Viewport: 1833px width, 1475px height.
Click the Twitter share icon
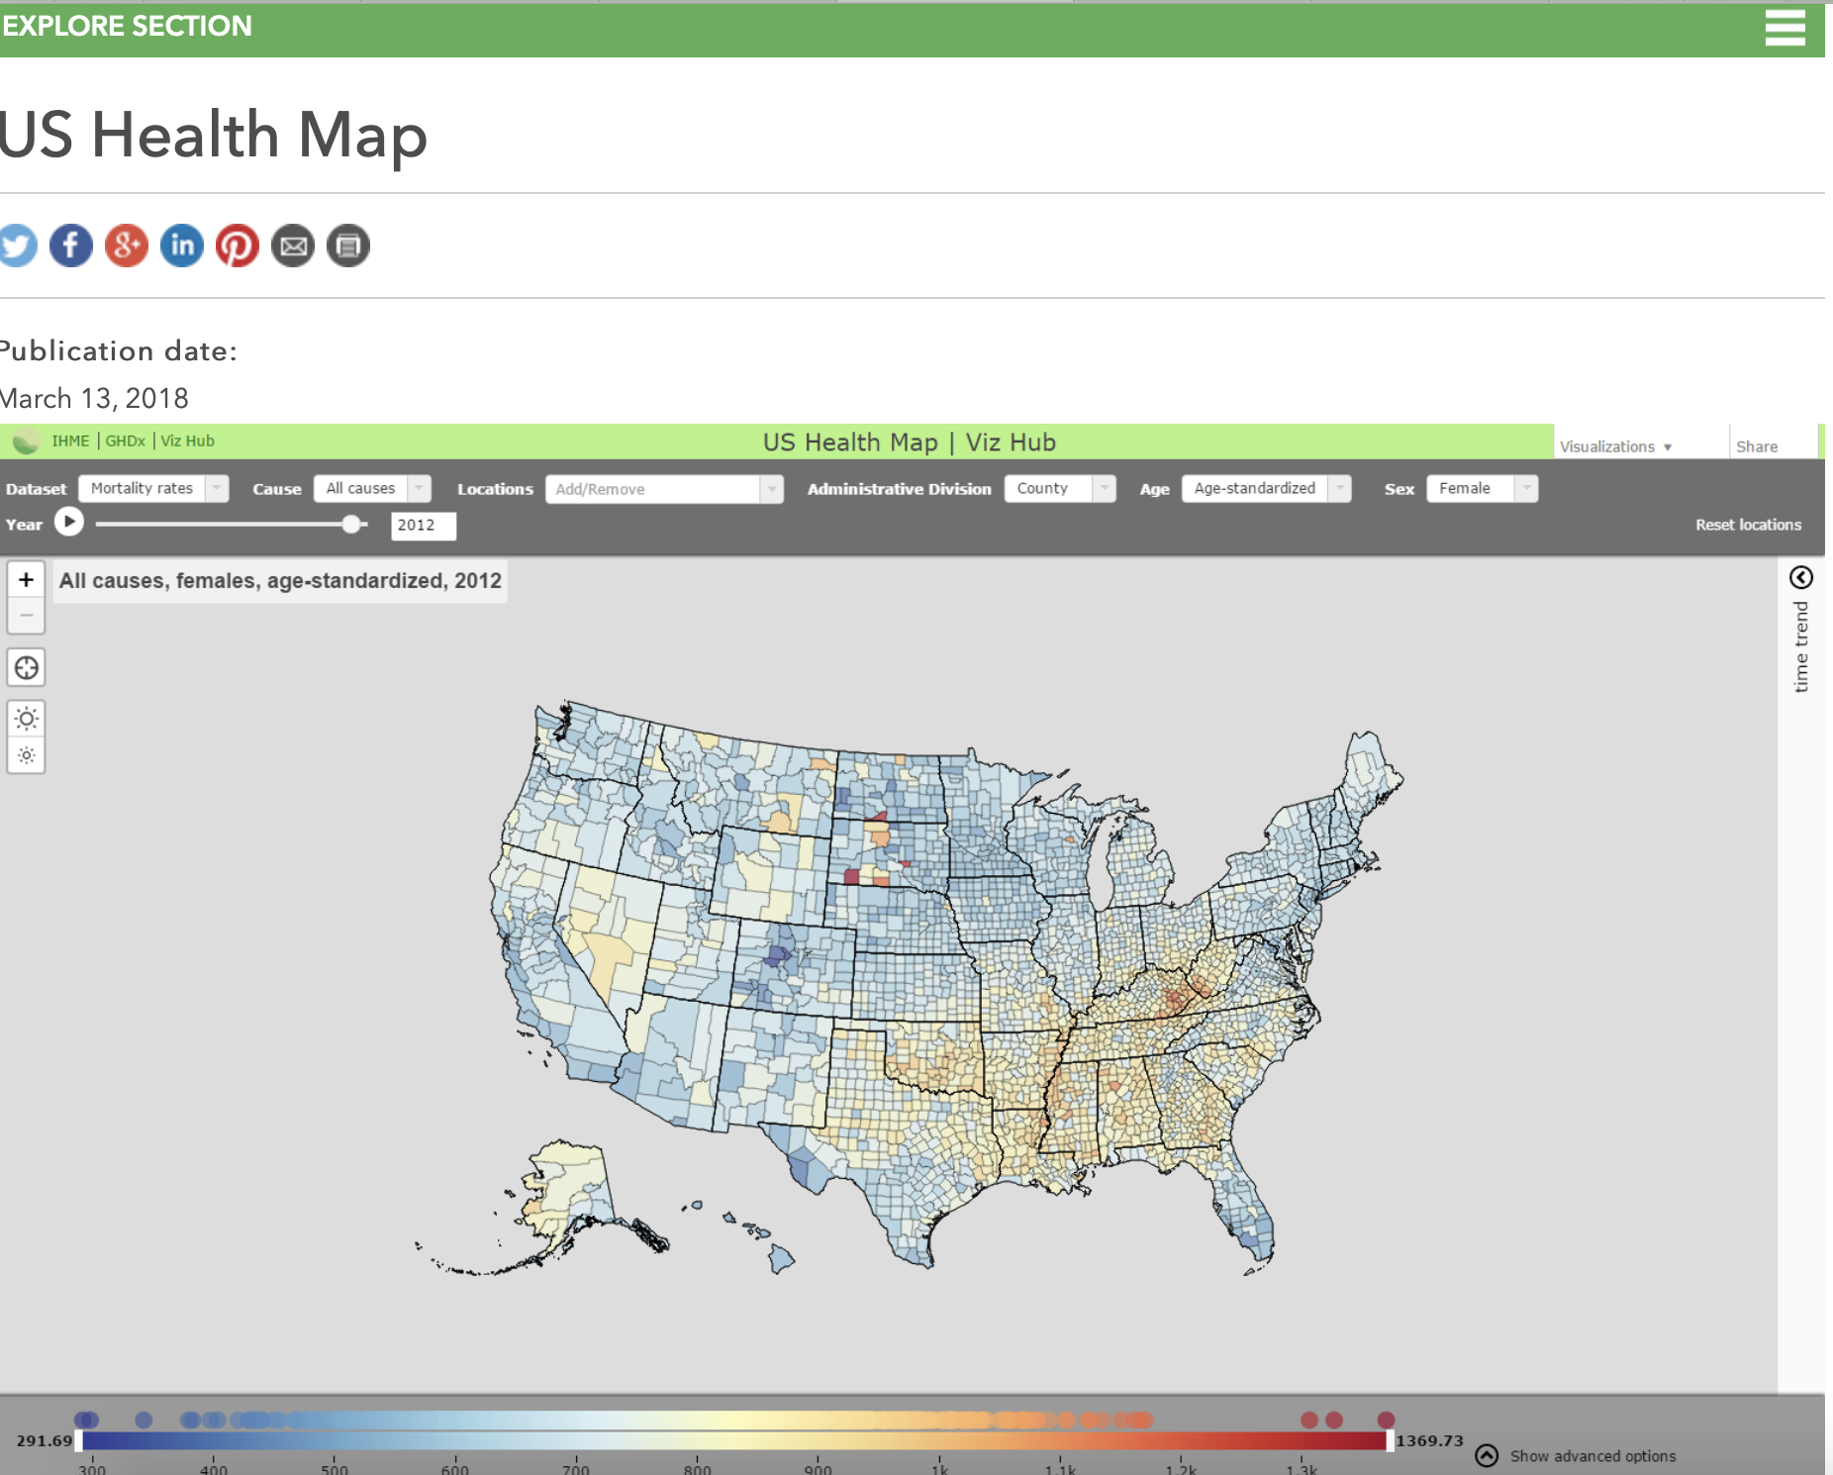click(16, 246)
